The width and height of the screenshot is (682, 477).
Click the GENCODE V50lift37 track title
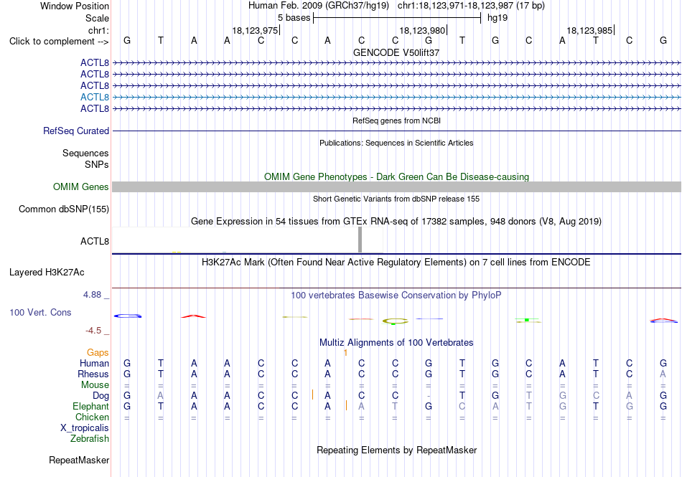coord(396,52)
